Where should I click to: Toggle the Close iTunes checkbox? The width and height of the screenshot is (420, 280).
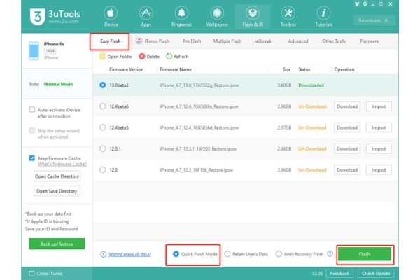click(x=32, y=273)
